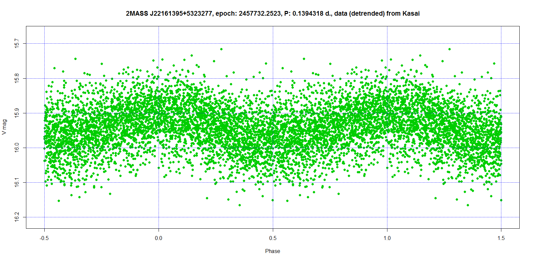Click the x-axis tick label 1.0
Image resolution: width=533 pixels, height=261 pixels.
tap(387, 238)
